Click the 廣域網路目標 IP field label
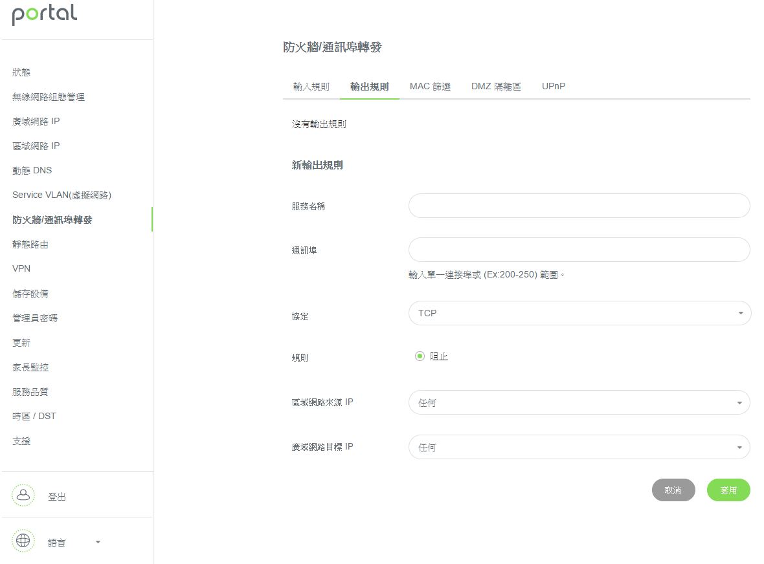764x564 pixels. click(x=322, y=447)
